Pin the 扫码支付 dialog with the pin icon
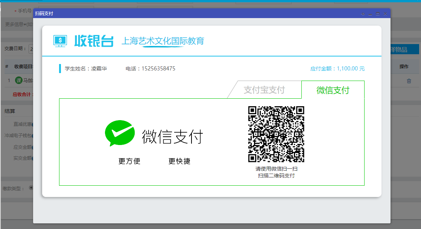 [x=363, y=14]
